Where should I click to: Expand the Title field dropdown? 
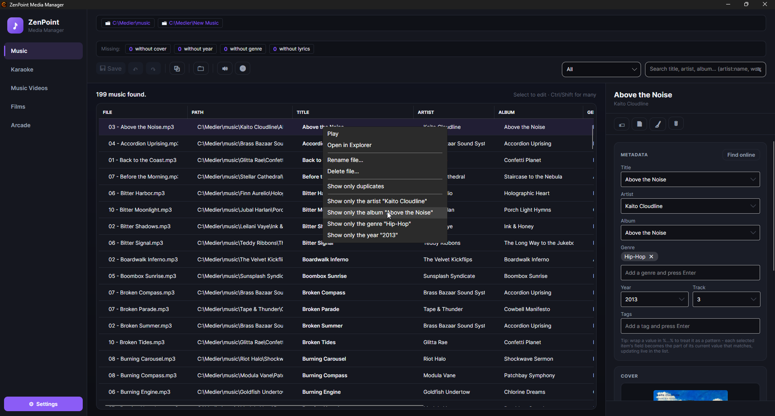753,180
